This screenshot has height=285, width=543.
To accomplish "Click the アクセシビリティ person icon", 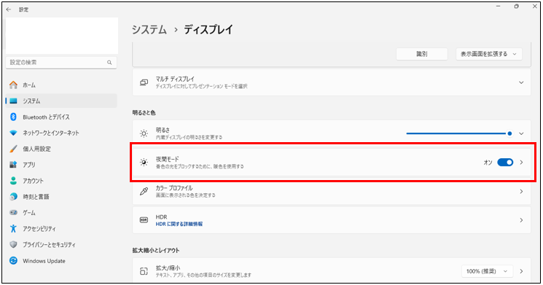I will (14, 229).
